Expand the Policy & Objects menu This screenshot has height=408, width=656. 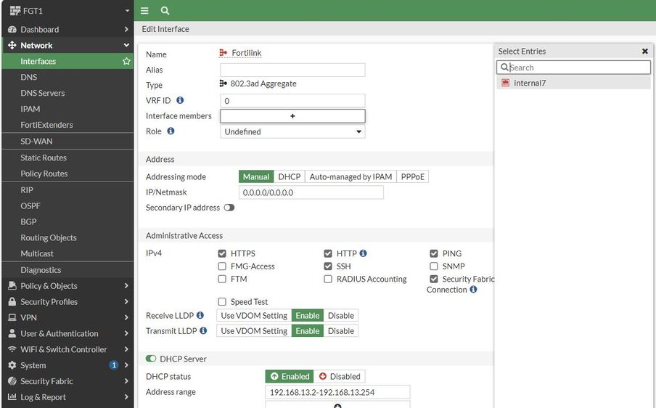point(65,286)
